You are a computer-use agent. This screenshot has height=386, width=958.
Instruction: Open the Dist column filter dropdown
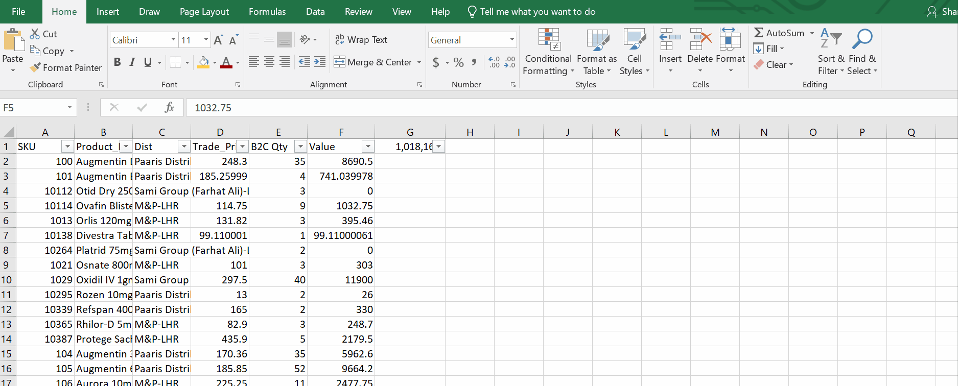point(183,147)
